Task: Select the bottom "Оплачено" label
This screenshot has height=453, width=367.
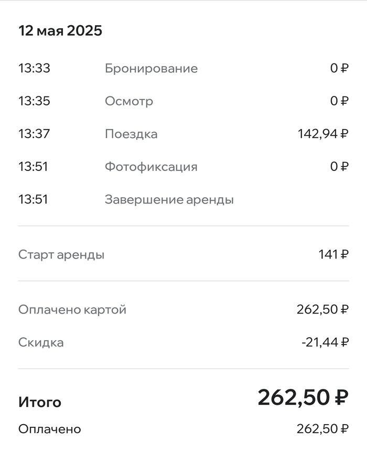Action: 50,429
